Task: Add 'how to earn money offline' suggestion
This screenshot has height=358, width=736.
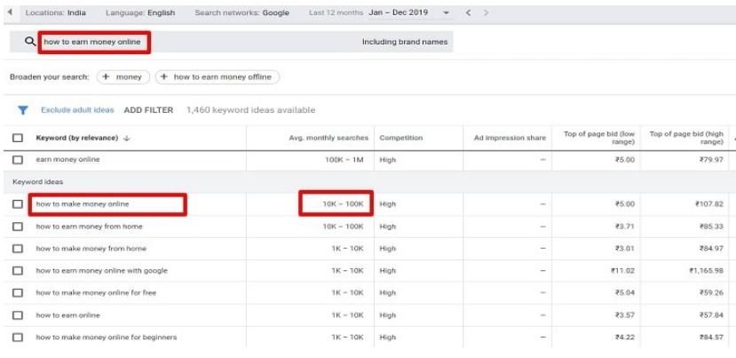Action: point(218,77)
